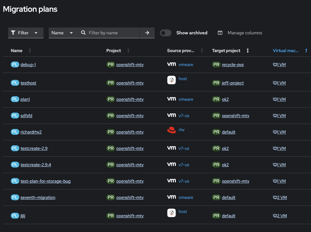Open the 2 VM link for jljlj
Image resolution: width=311 pixels, height=232 pixels.
(x=280, y=216)
